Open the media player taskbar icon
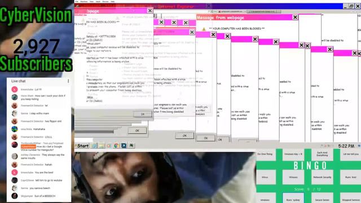Screen dimensions: 361x203 click(109, 145)
